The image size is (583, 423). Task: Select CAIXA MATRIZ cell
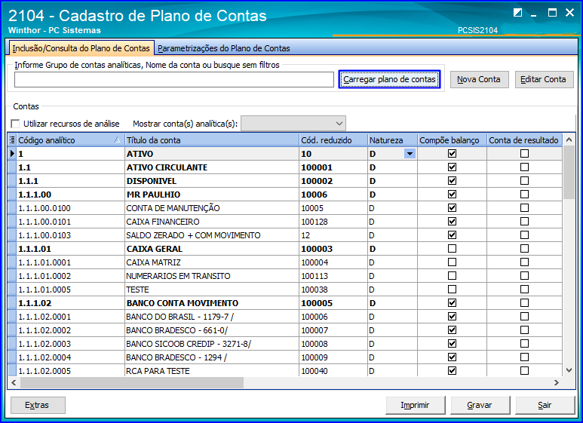pos(212,262)
